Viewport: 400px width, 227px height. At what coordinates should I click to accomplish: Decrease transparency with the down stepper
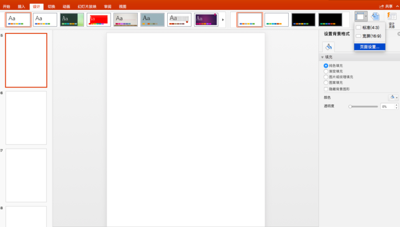(397, 108)
